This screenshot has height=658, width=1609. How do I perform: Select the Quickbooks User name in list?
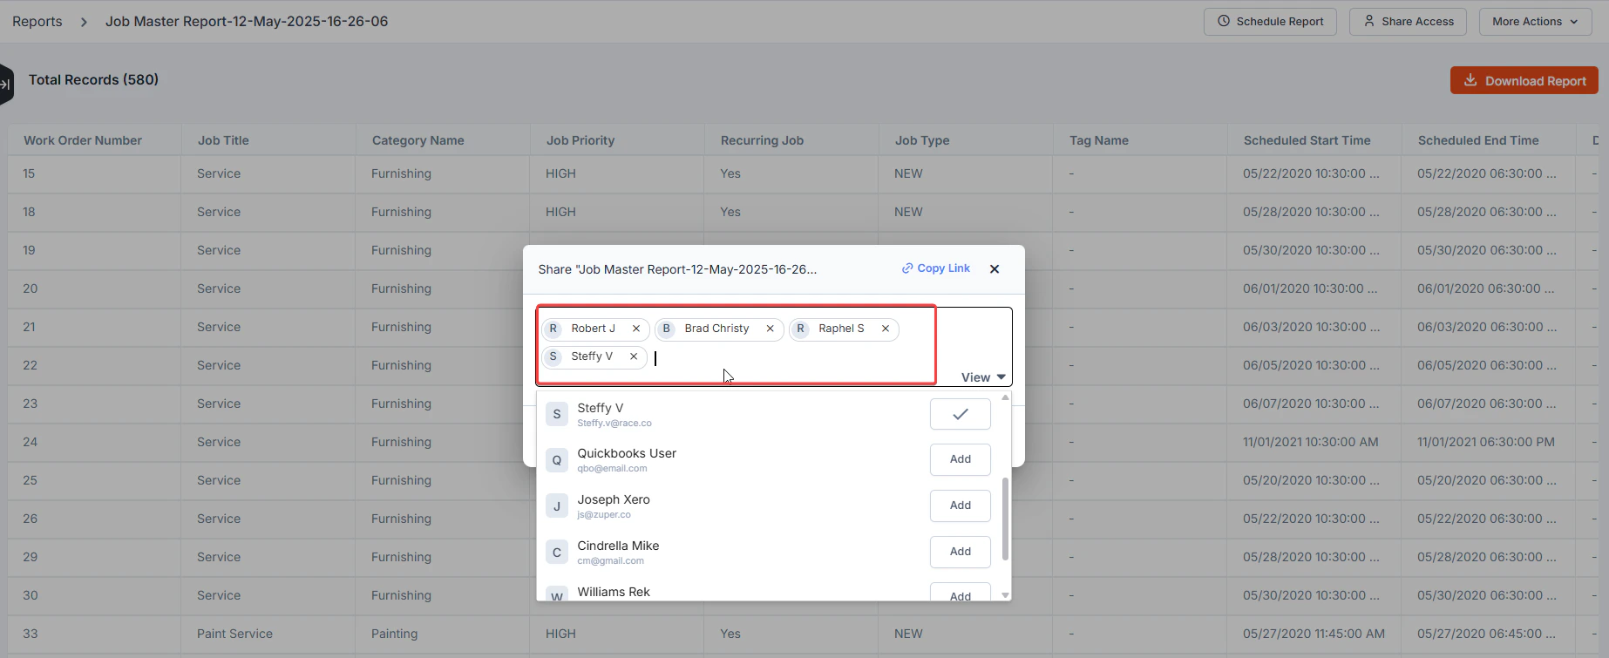coord(627,453)
